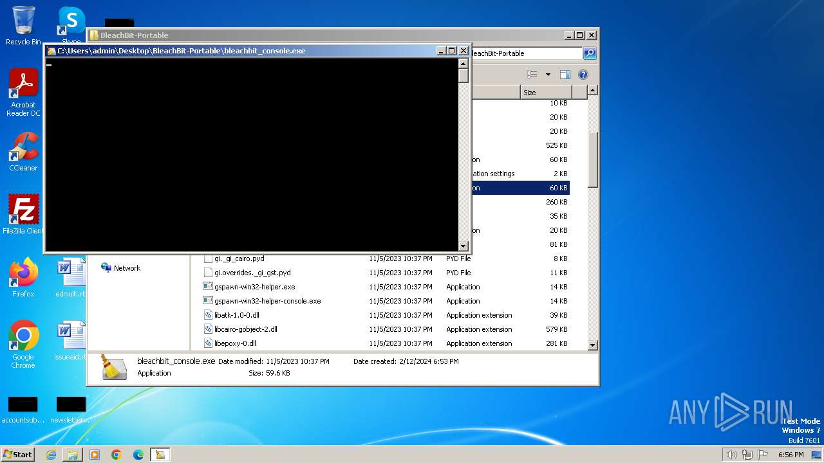Click the BleachBit-Portable folder title icon
This screenshot has width=824, height=463.
click(x=94, y=35)
